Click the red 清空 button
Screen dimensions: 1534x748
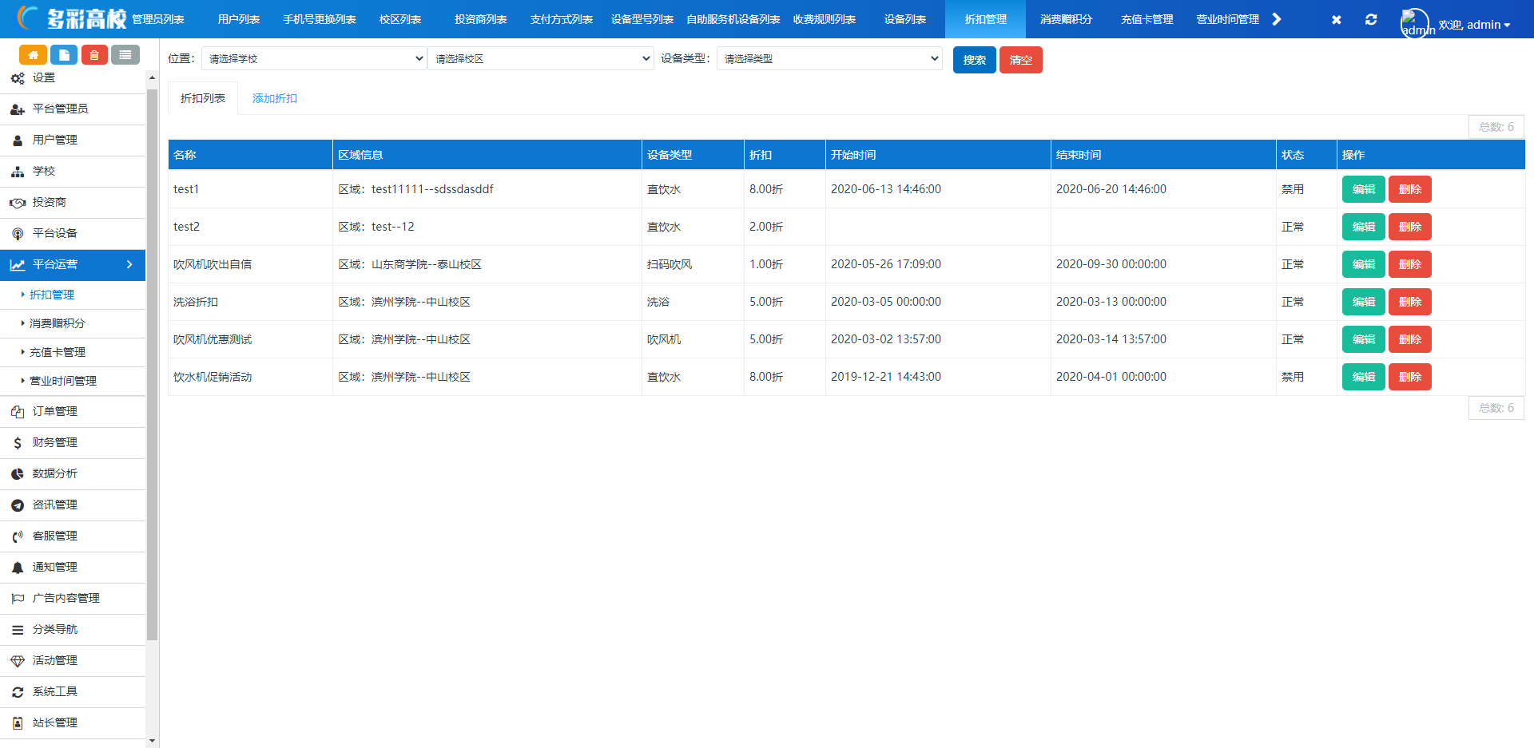click(1020, 60)
